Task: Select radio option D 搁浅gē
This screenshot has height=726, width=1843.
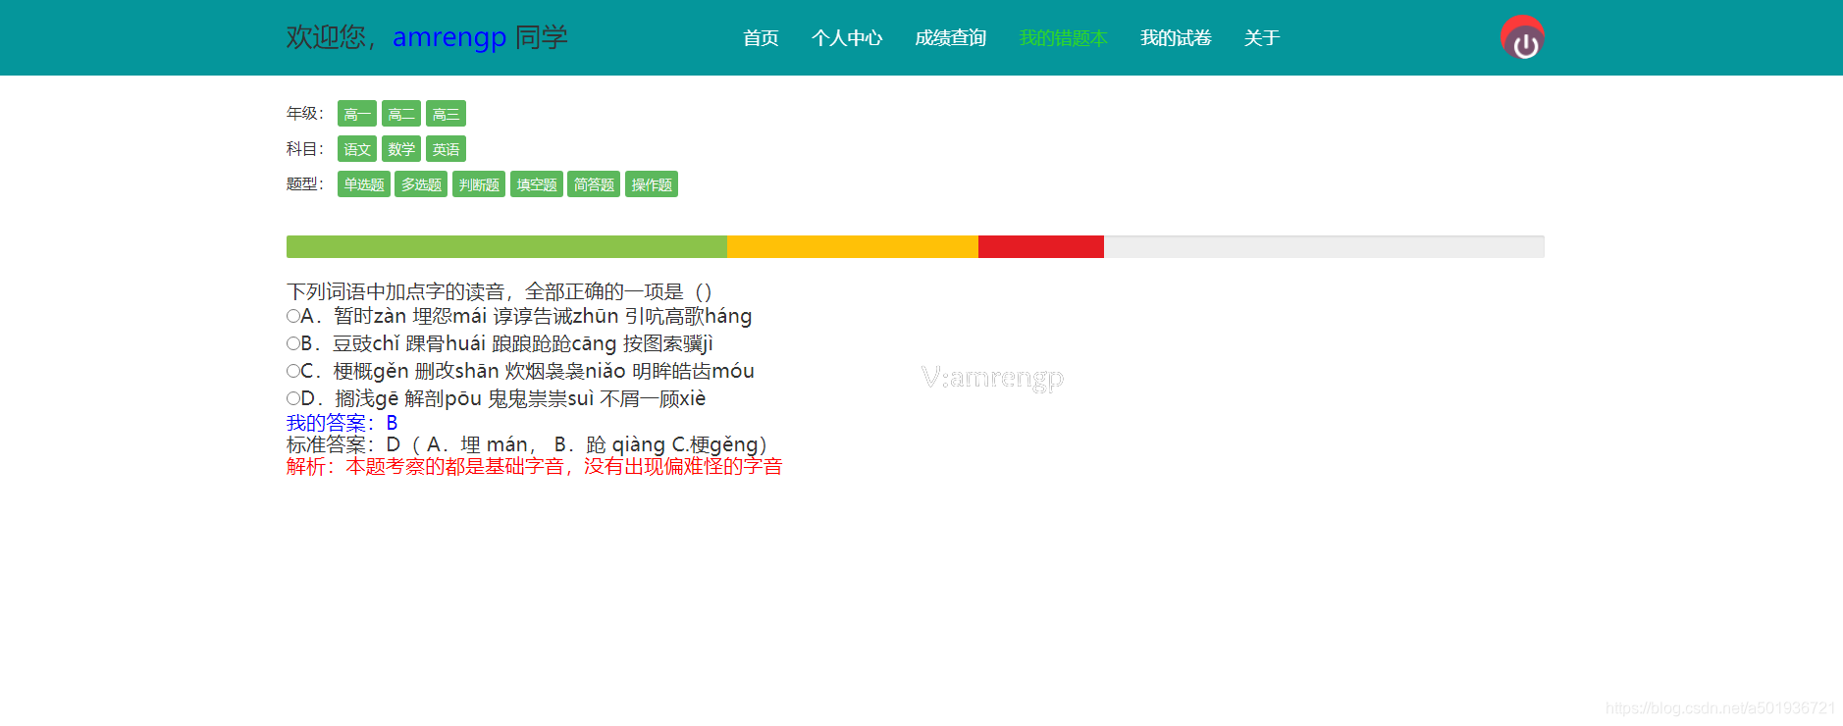Action: coord(293,398)
